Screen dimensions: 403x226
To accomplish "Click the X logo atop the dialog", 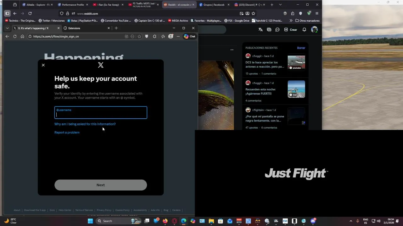I will [101, 65].
